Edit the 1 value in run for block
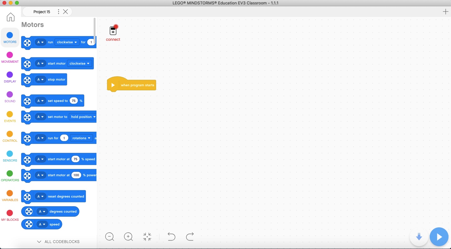The image size is (451, 249). 64,138
